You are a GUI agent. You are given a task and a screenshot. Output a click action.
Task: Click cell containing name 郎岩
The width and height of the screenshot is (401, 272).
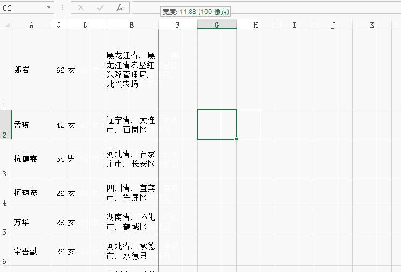click(31, 70)
